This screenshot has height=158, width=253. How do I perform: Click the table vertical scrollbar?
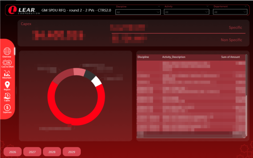click(246, 75)
